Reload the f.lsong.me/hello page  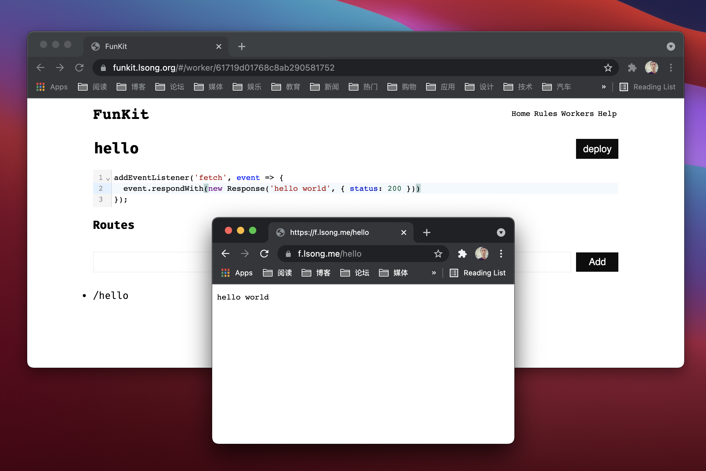pos(264,254)
